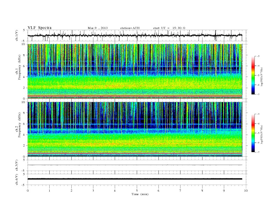Viewport: 277px width, 214px height.
Task: Select the "start UT = 15:30:0" text
Action: [x=169, y=28]
